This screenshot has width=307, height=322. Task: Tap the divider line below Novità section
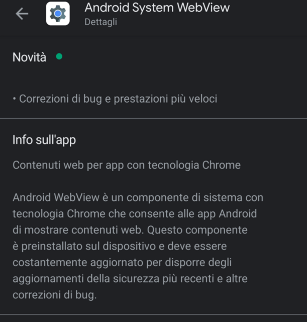coord(153,119)
